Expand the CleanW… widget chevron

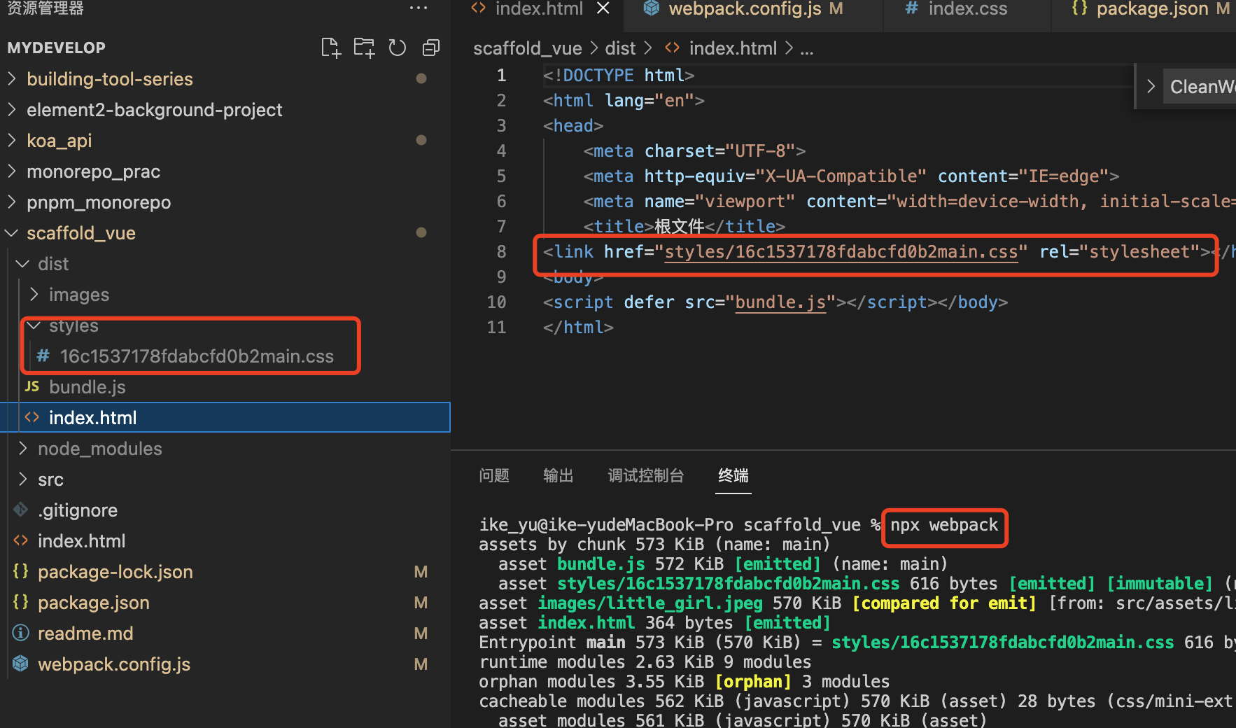[x=1151, y=87]
